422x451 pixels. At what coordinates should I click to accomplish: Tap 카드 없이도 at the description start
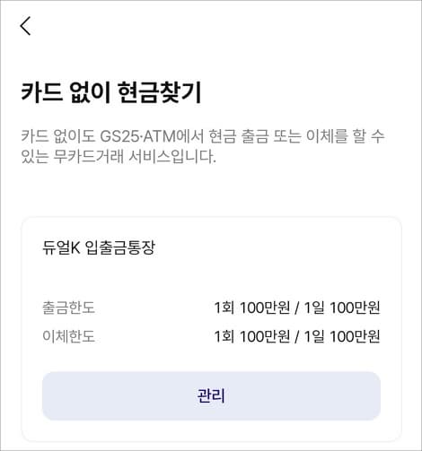(57, 136)
